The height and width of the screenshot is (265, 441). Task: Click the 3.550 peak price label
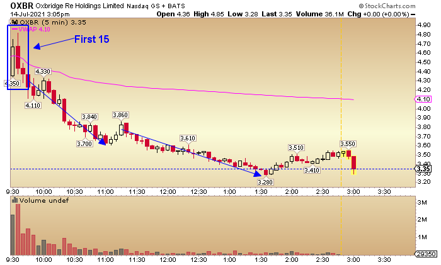coord(348,144)
